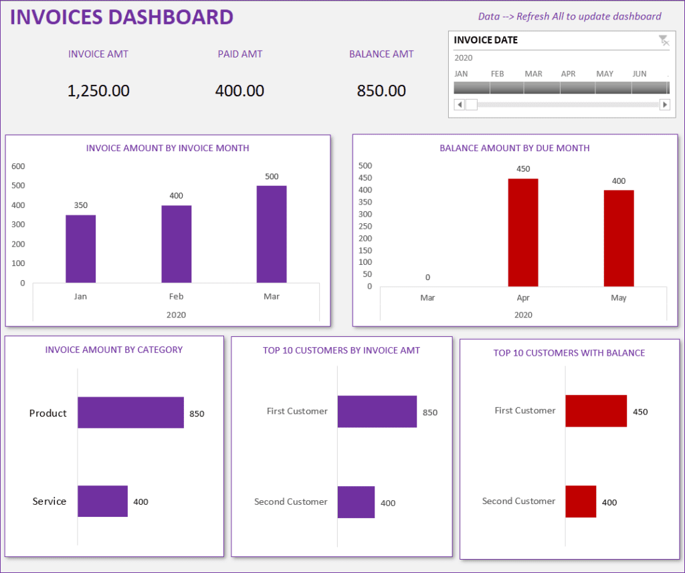The image size is (685, 573).
Task: Click the Second Customer balance bar
Action: [581, 501]
